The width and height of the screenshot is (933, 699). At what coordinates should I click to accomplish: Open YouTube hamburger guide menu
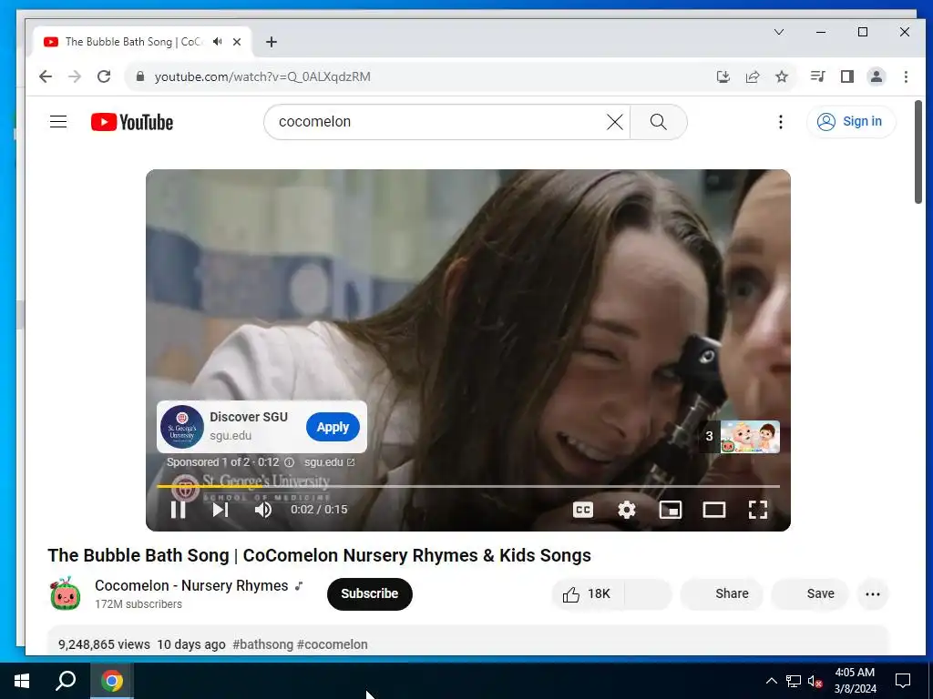coord(58,122)
